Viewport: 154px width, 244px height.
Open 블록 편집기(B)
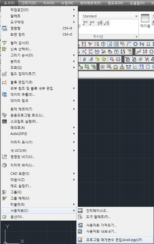point(39,82)
